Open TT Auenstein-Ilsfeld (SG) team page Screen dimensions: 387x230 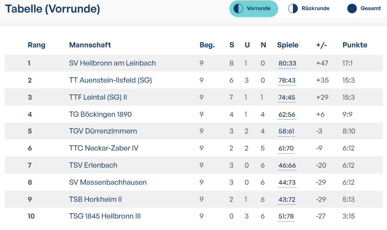pos(111,80)
